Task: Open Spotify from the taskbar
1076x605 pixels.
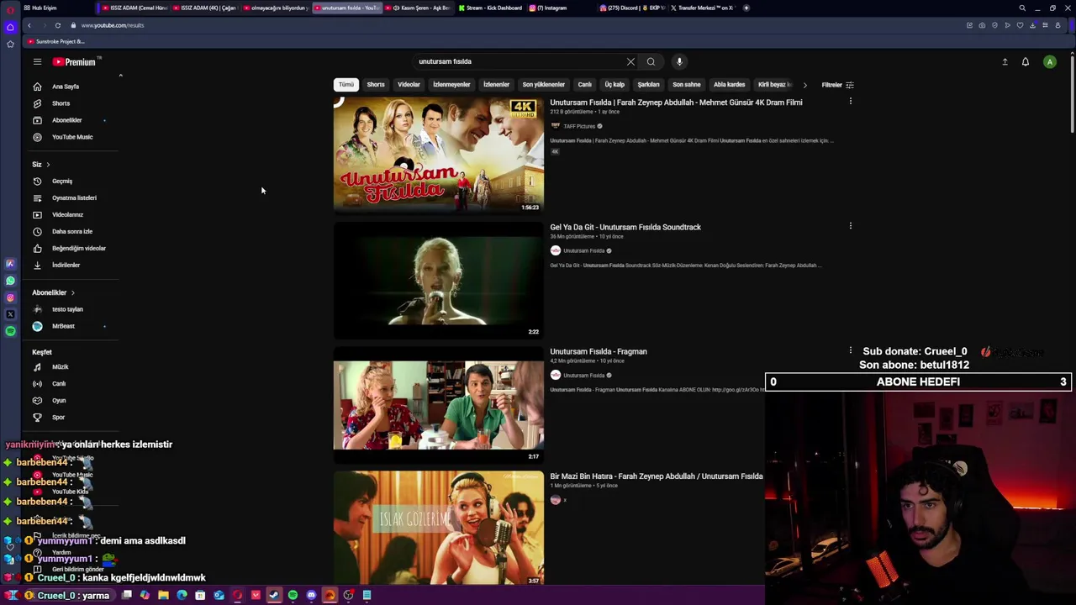Action: coord(293,595)
